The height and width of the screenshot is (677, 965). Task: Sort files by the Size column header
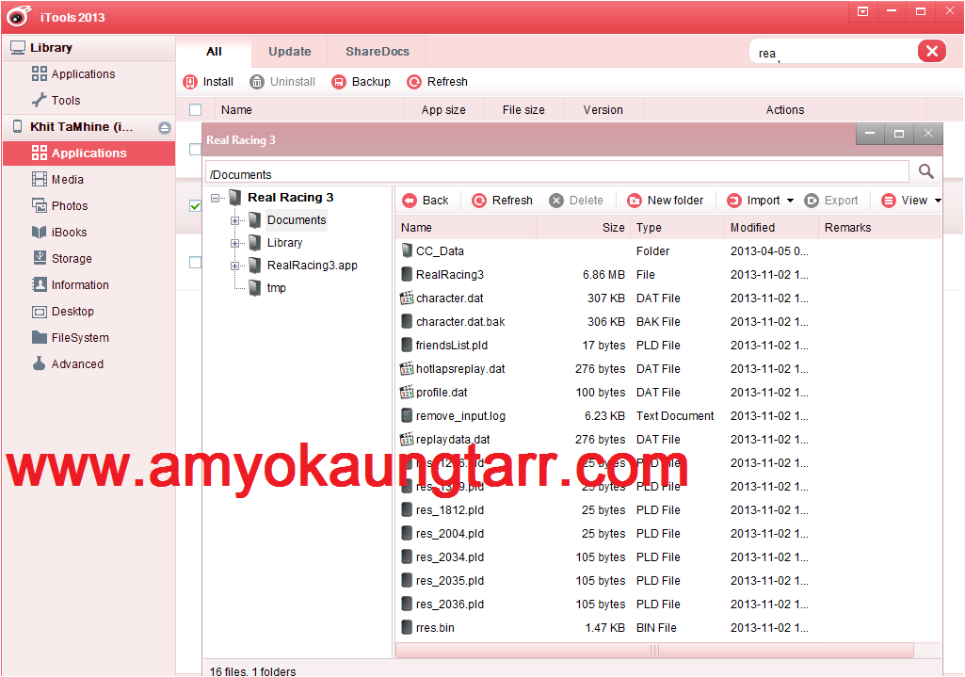tap(583, 228)
